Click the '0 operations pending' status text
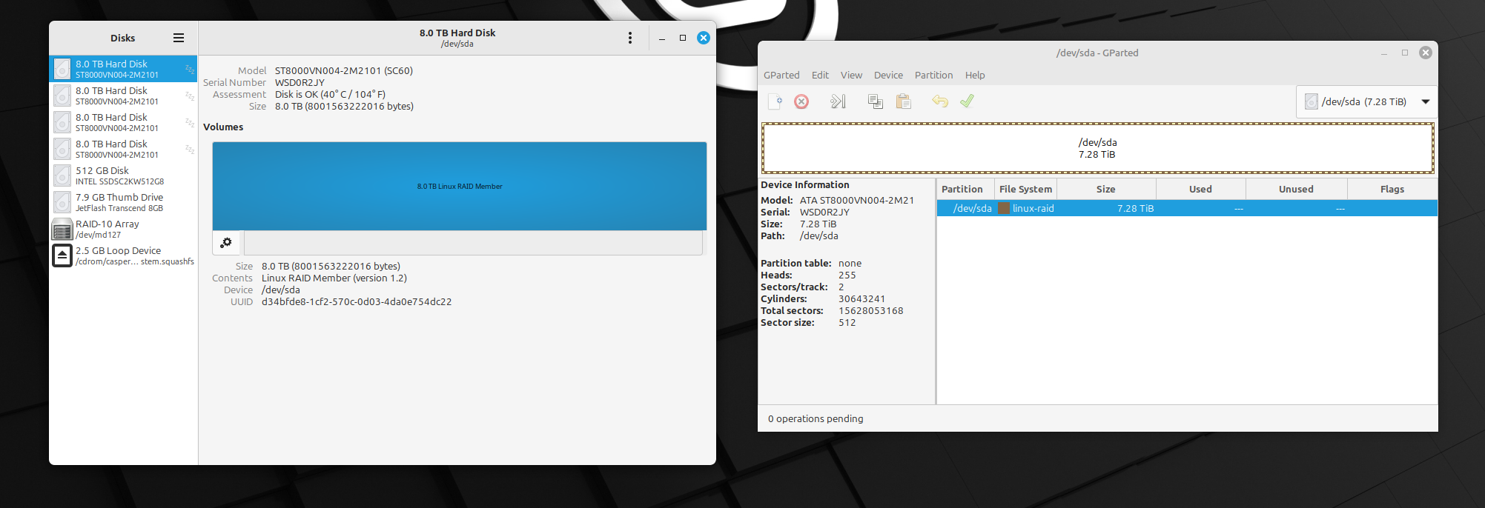Viewport: 1485px width, 508px height. pyautogui.click(x=816, y=418)
